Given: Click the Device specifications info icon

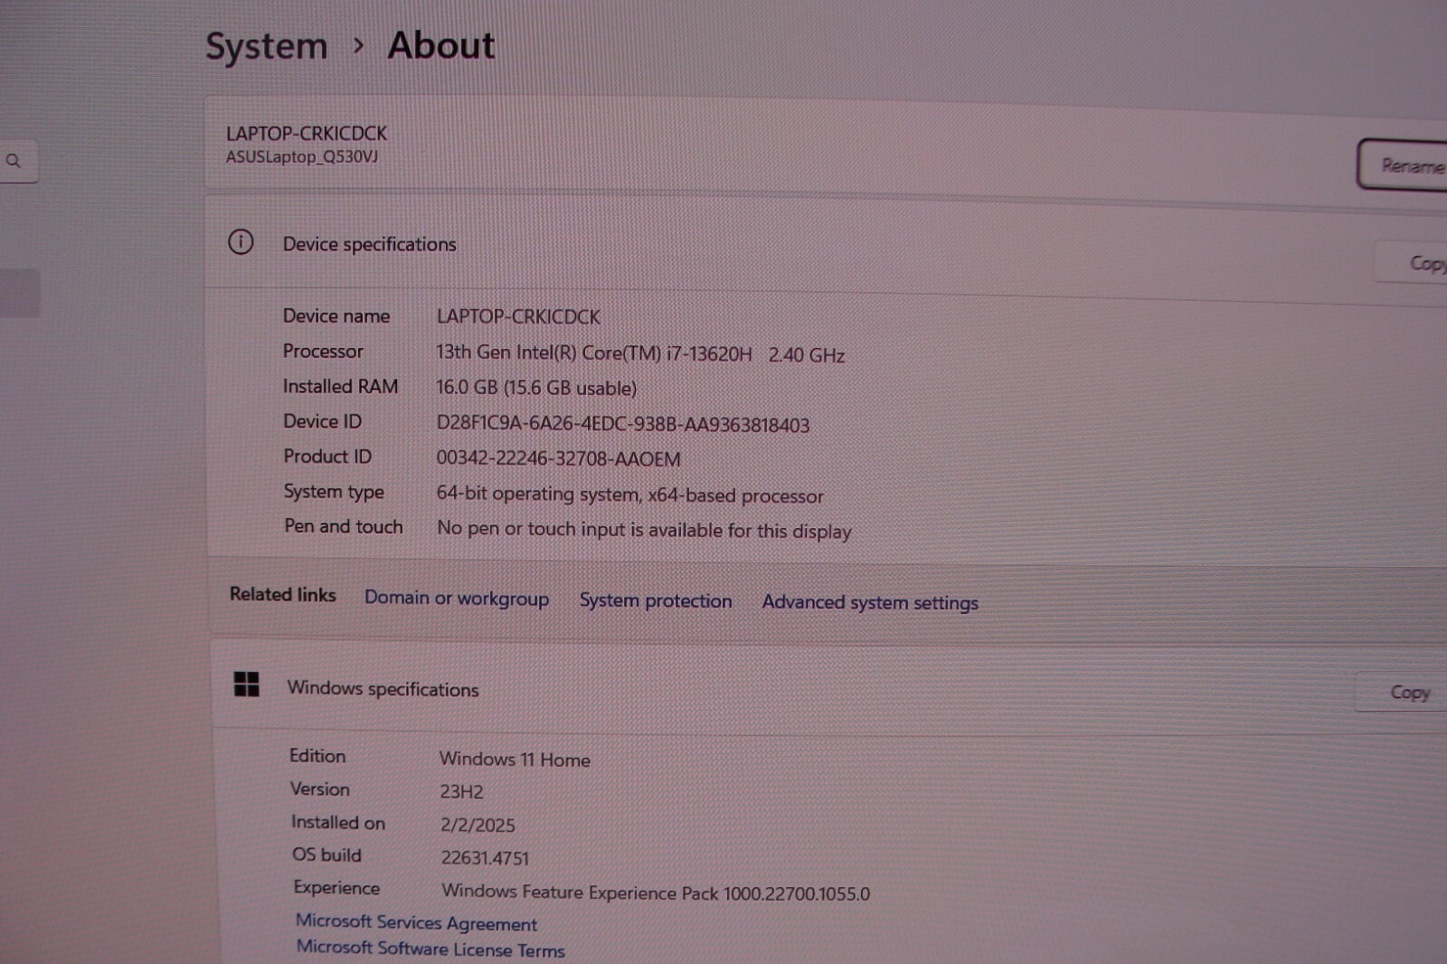Looking at the screenshot, I should (x=241, y=241).
